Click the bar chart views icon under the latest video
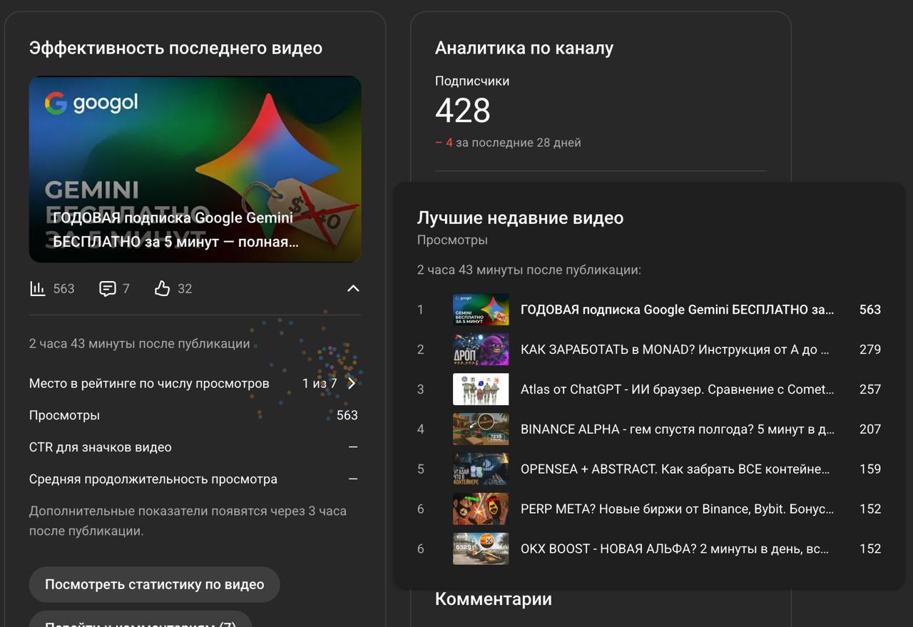Screen dimensions: 913x627 pos(37,289)
